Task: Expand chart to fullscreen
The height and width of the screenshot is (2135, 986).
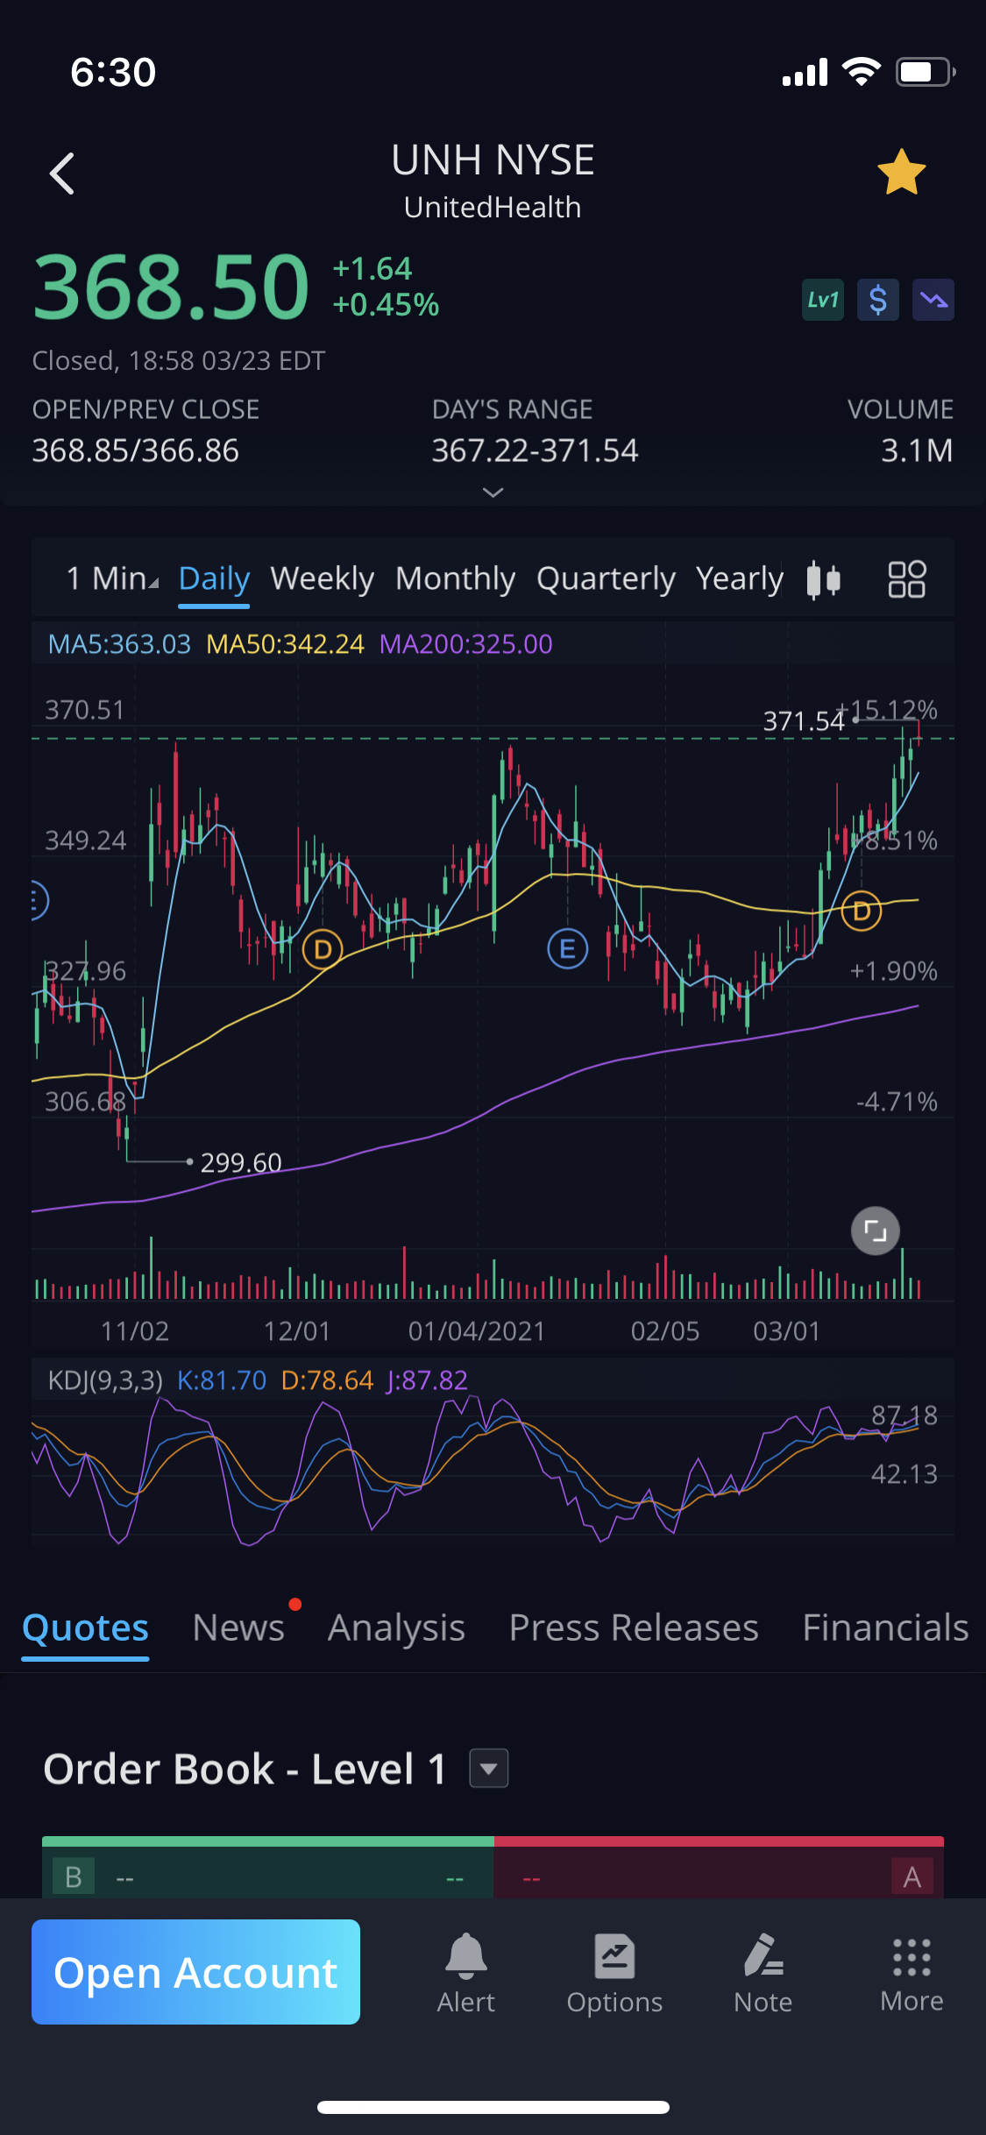Action: (x=875, y=1231)
